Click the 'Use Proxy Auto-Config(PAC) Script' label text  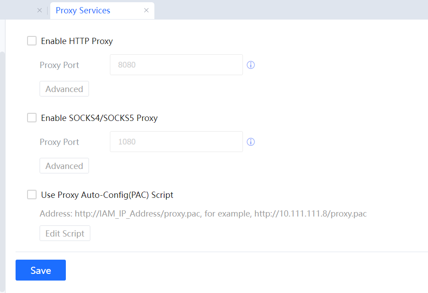coord(107,195)
